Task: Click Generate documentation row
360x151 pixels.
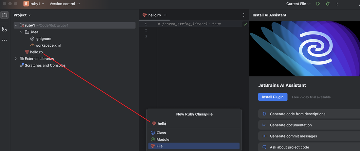Action: tap(309, 125)
